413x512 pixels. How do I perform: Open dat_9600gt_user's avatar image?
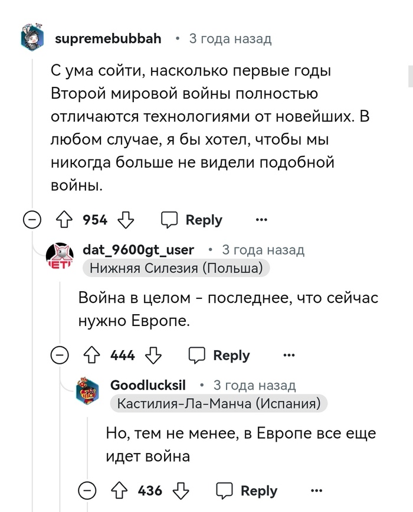(60, 256)
